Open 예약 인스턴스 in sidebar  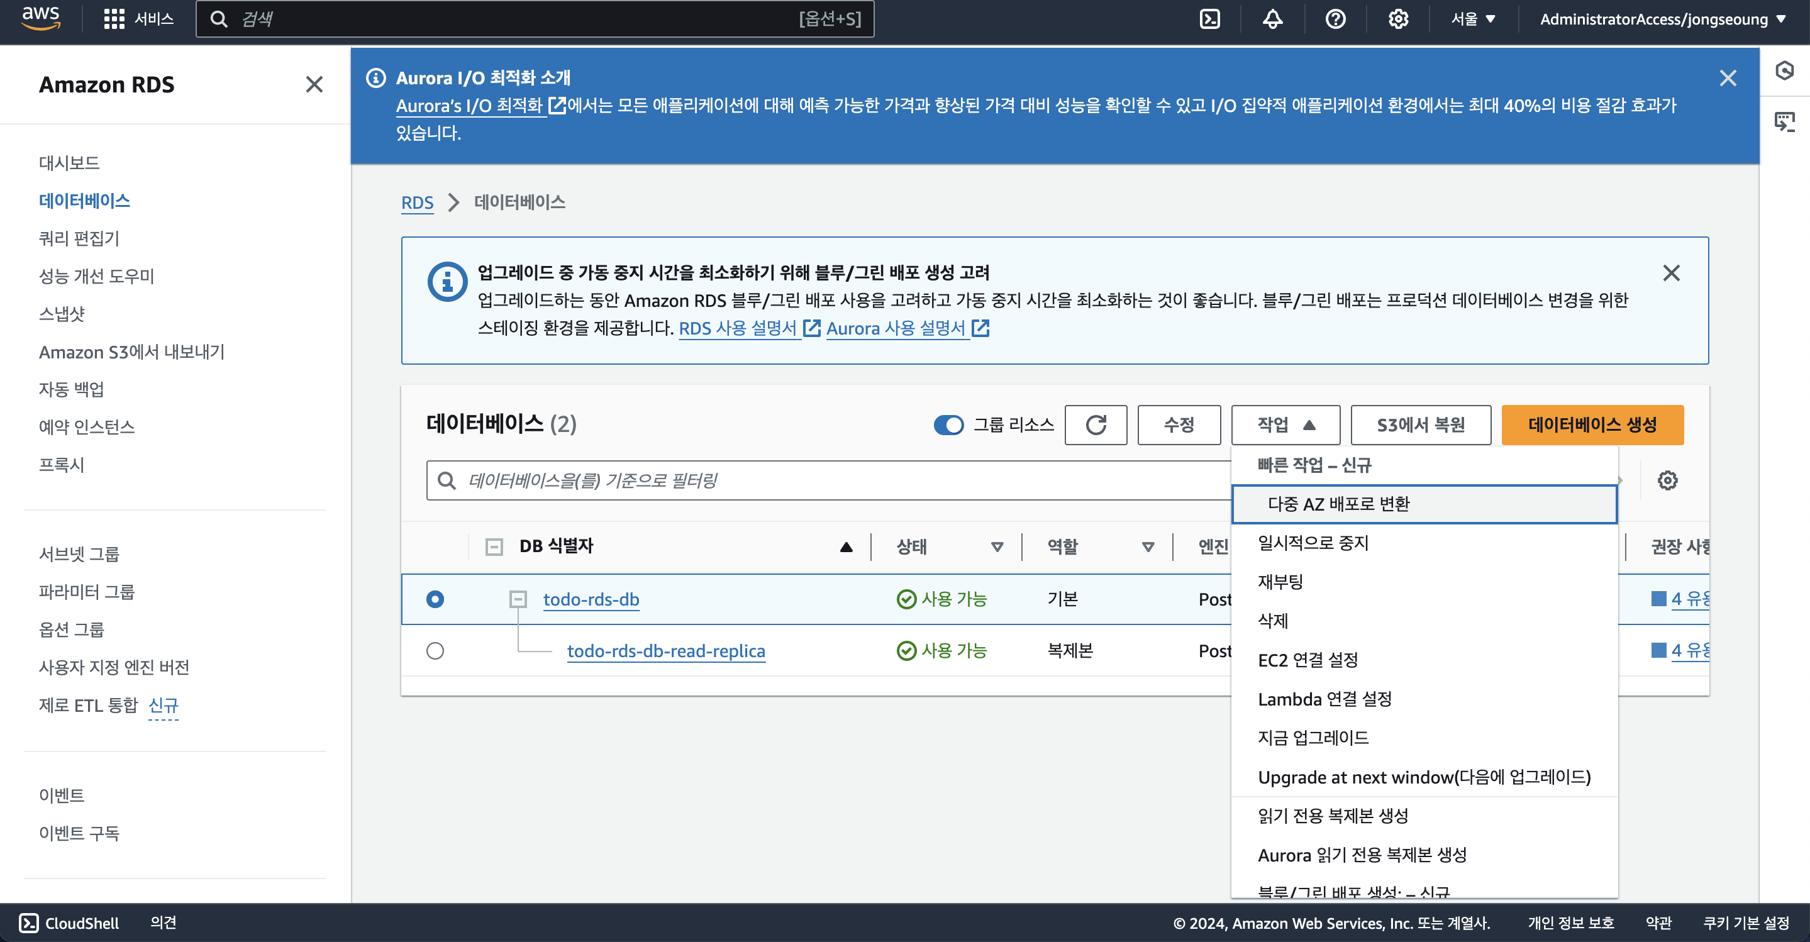(86, 427)
